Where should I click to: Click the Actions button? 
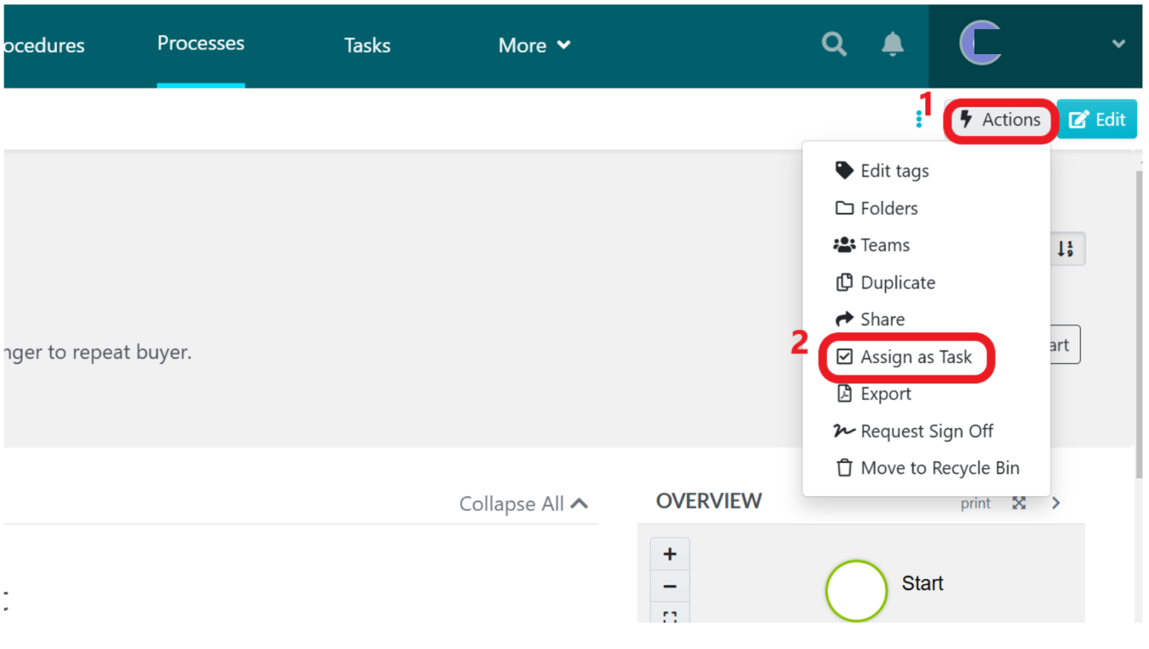pyautogui.click(x=1000, y=119)
